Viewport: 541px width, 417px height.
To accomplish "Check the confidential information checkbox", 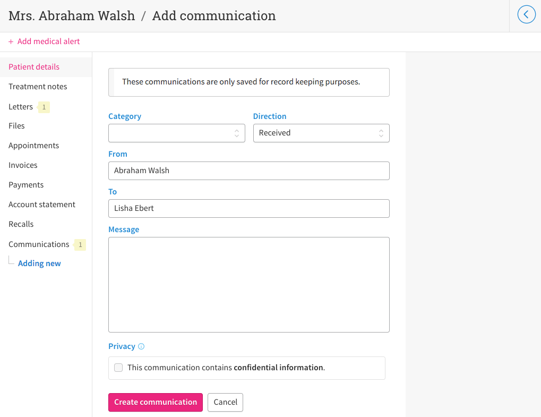I will (118, 368).
